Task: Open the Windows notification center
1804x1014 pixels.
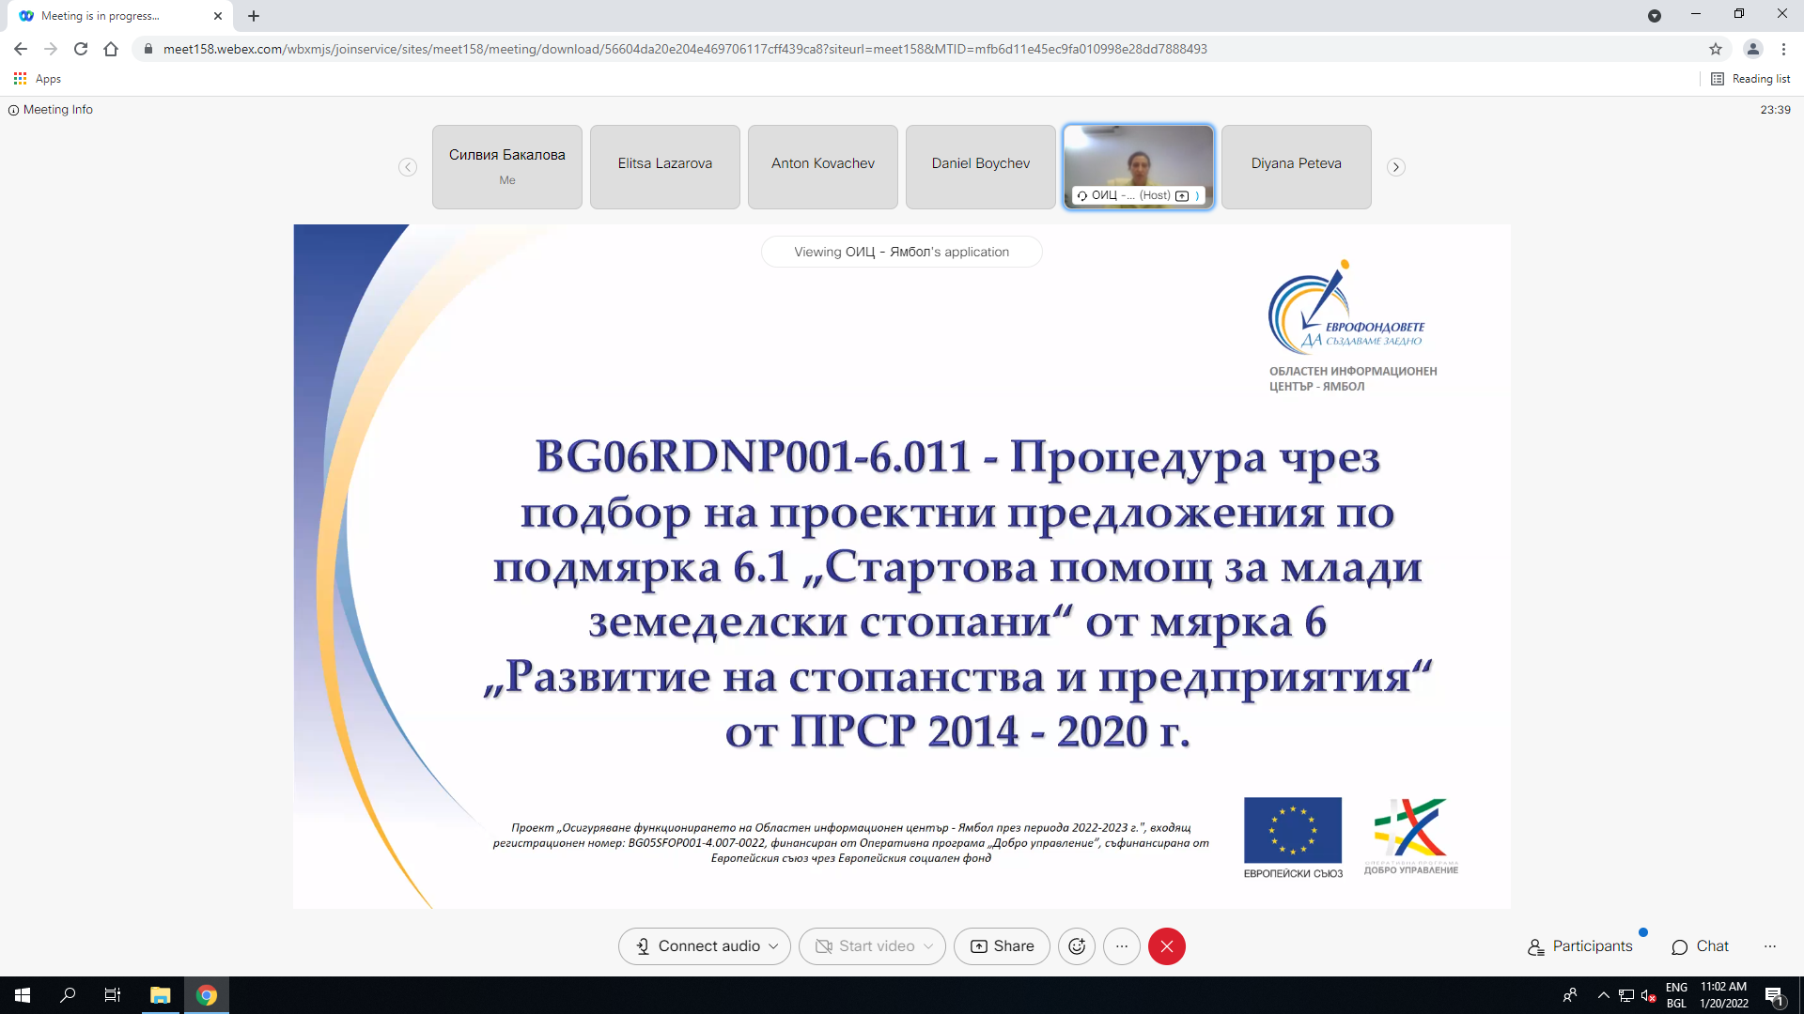Action: 1774,995
